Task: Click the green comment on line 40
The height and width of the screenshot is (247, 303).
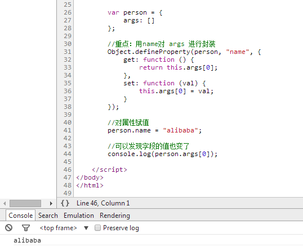Action: pyautogui.click(x=128, y=122)
